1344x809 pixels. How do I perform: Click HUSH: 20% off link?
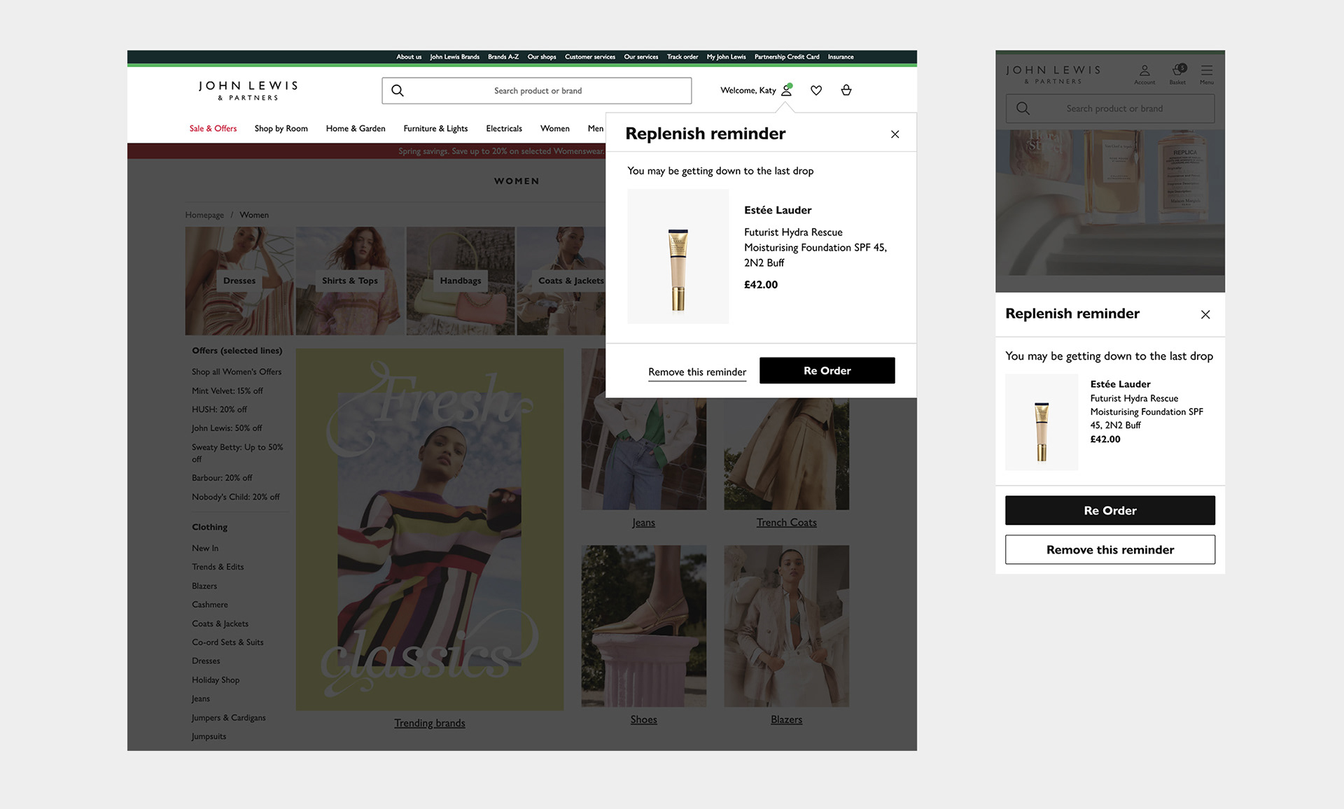[x=219, y=409]
